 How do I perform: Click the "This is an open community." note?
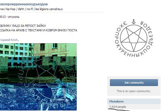[134, 91]
